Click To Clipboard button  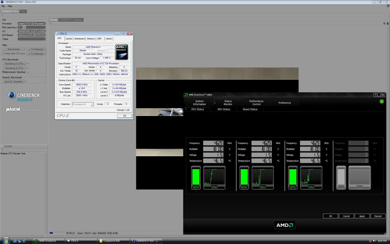(x=36, y=49)
